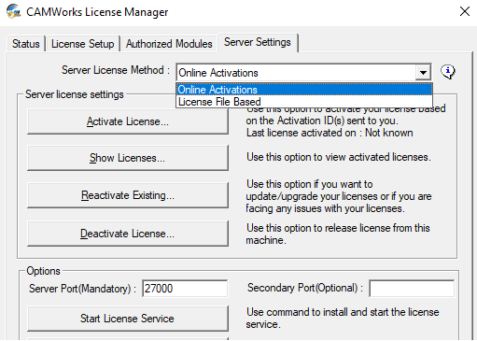Screen dimensions: 477x341
Task: Click the CAMWorks License Manager app icon
Action: (13, 12)
